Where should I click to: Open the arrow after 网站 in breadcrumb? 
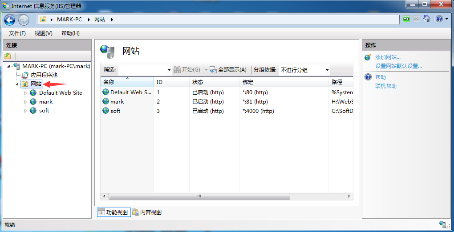[112, 20]
